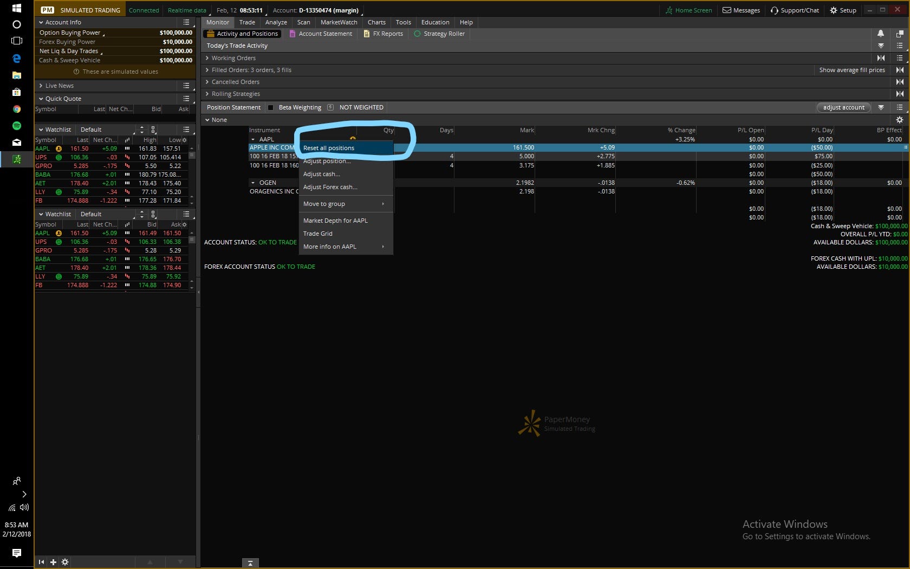Open the FX Reports subtab
The width and height of the screenshot is (910, 569).
click(383, 34)
